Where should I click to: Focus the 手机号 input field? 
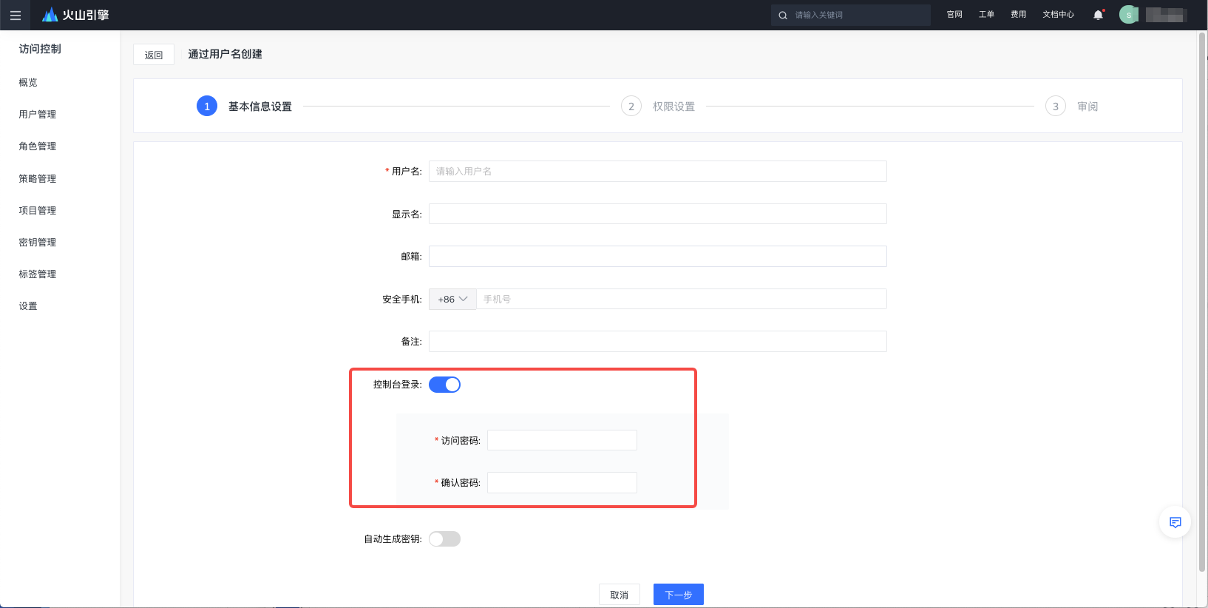(682, 300)
